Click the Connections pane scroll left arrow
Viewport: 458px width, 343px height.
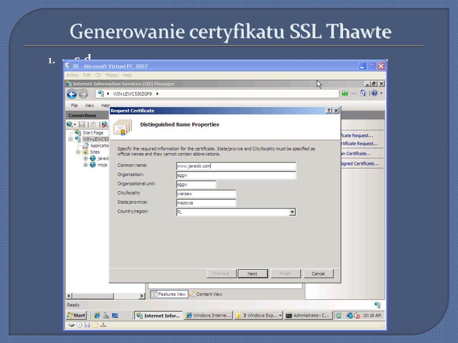(69, 296)
